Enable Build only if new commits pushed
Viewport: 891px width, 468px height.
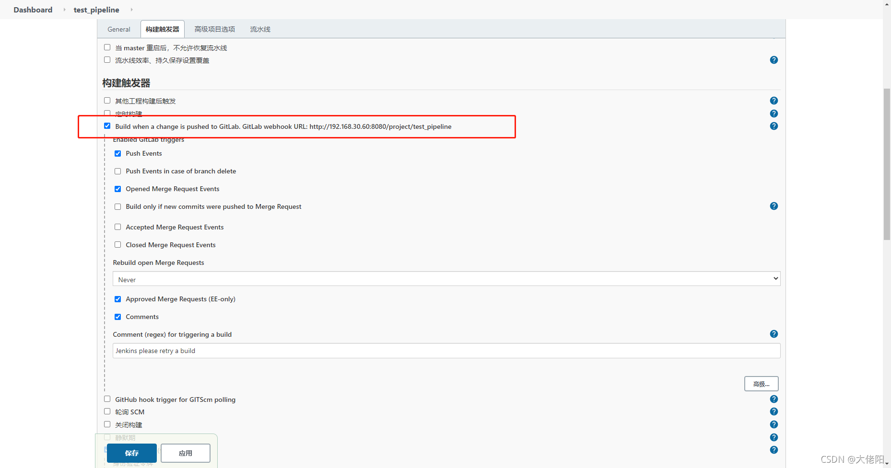coord(117,206)
